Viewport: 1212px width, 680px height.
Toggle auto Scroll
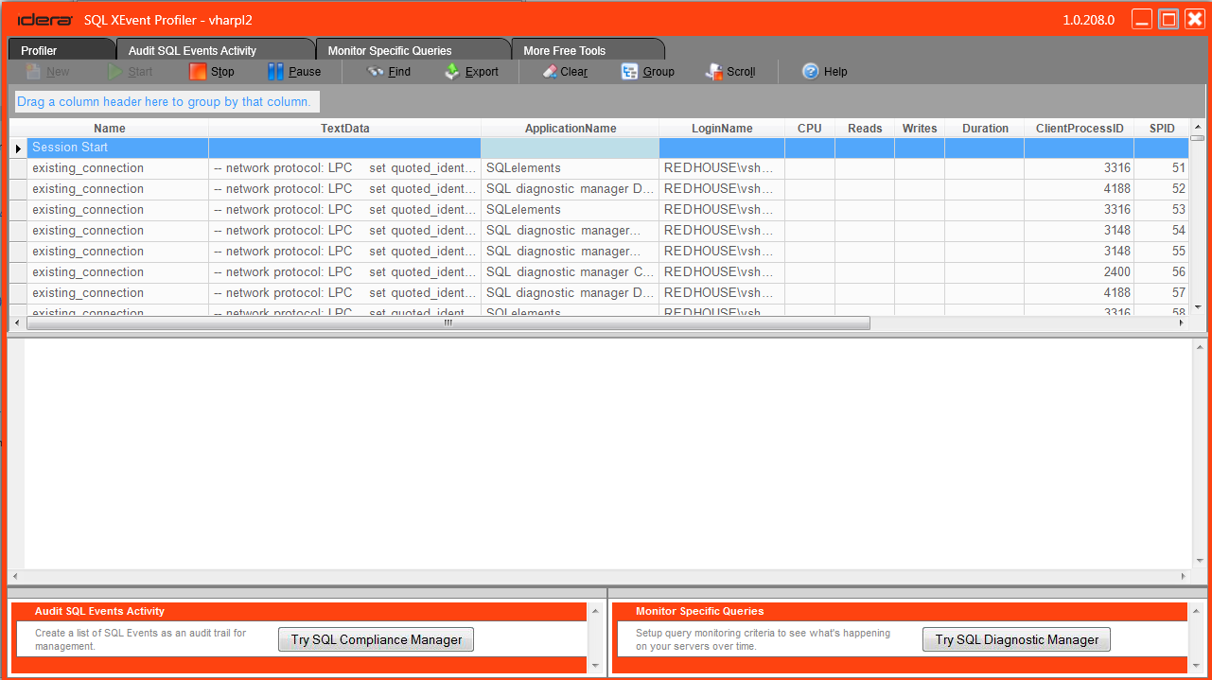730,72
